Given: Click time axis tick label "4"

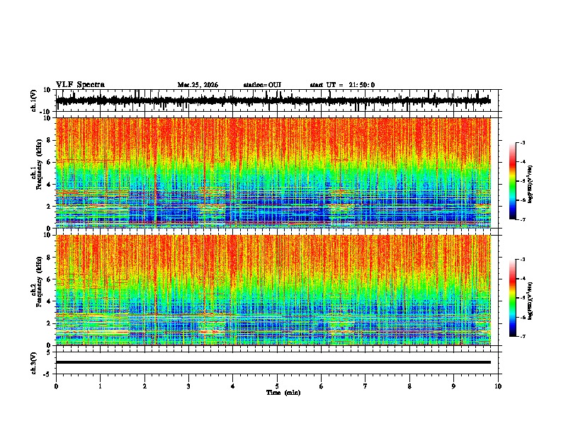Looking at the screenshot, I should [x=233, y=386].
